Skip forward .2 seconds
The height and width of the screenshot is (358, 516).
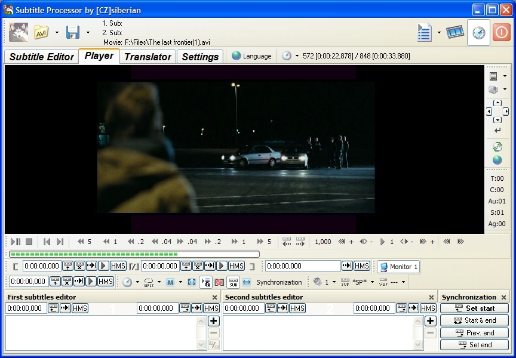213,242
